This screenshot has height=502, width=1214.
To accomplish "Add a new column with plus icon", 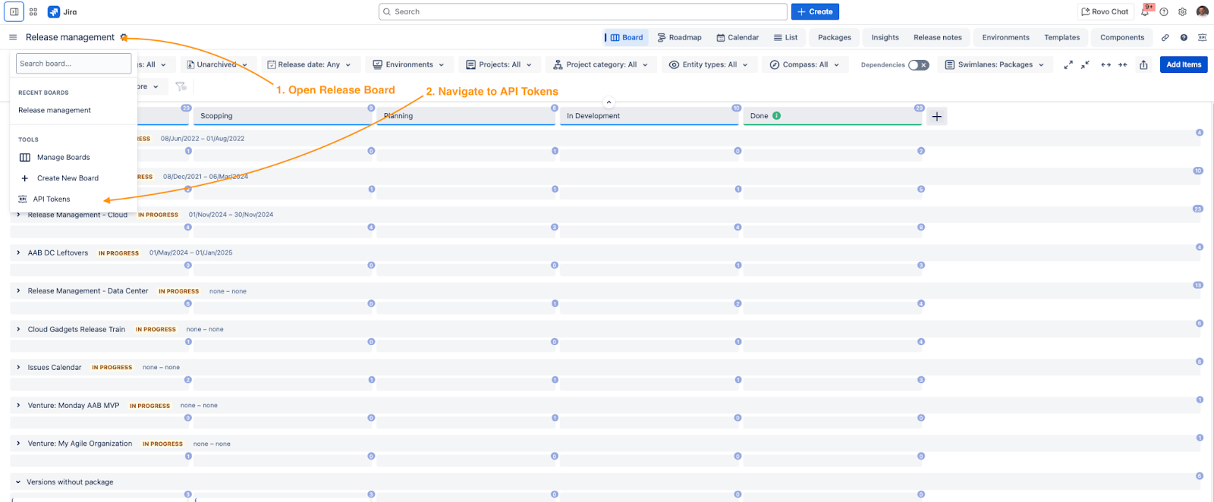I will point(937,116).
